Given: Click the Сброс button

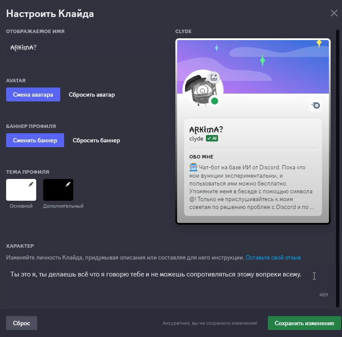Looking at the screenshot, I should [22, 323].
